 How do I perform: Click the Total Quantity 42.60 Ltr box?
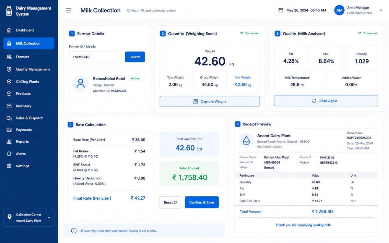point(189,144)
